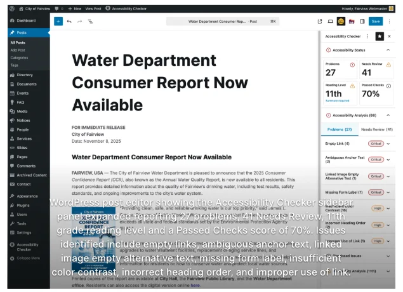Click the preview device icon
Image resolution: width=403 pixels, height=292 pixels.
coord(330,22)
